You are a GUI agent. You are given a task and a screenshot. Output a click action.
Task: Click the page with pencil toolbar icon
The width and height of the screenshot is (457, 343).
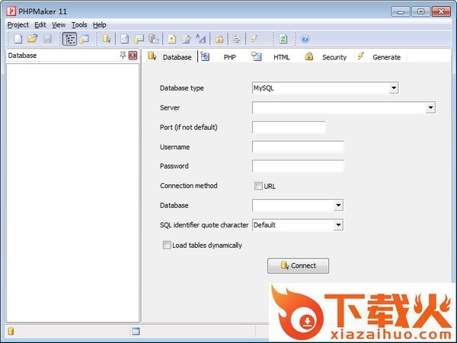pos(187,39)
